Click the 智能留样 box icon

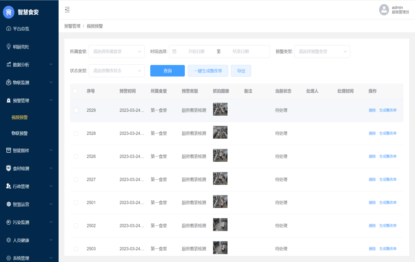[9, 150]
